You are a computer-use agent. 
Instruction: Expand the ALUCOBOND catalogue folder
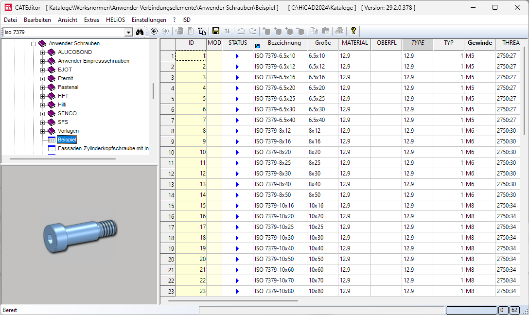pyautogui.click(x=43, y=52)
